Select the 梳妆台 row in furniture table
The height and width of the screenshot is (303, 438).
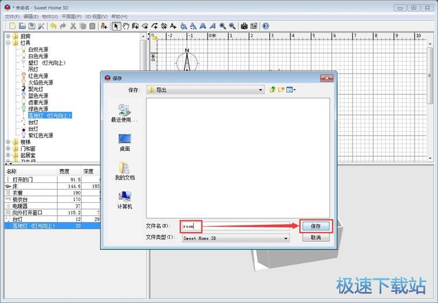pyautogui.click(x=52, y=199)
